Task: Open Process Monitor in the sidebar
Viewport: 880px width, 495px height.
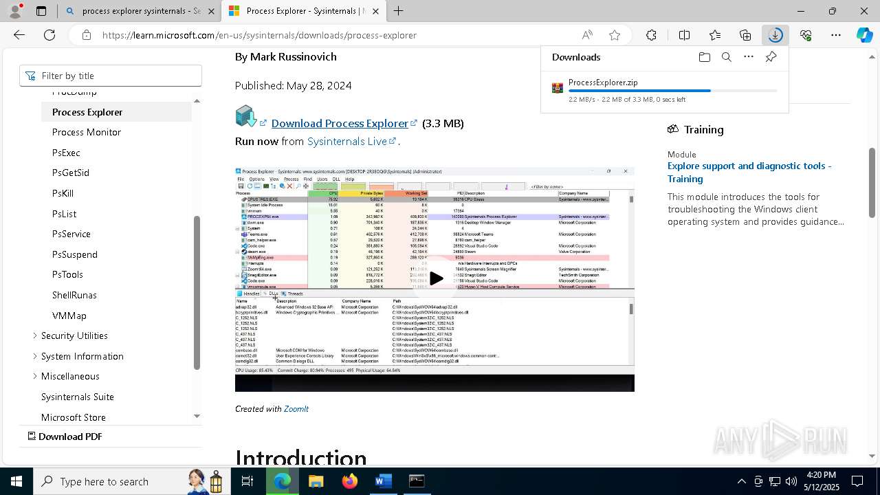Action: coord(87,132)
